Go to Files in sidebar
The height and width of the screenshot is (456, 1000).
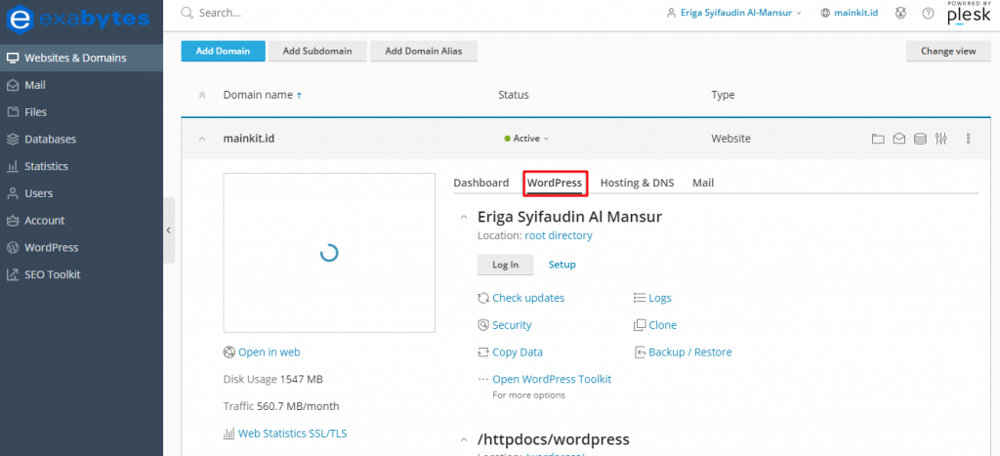81,111
